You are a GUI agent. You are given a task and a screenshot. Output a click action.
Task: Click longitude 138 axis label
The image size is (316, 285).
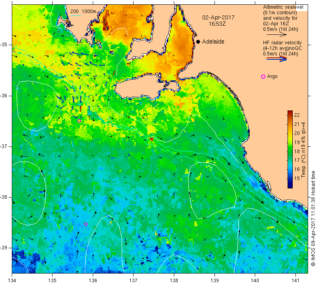pos(174,281)
